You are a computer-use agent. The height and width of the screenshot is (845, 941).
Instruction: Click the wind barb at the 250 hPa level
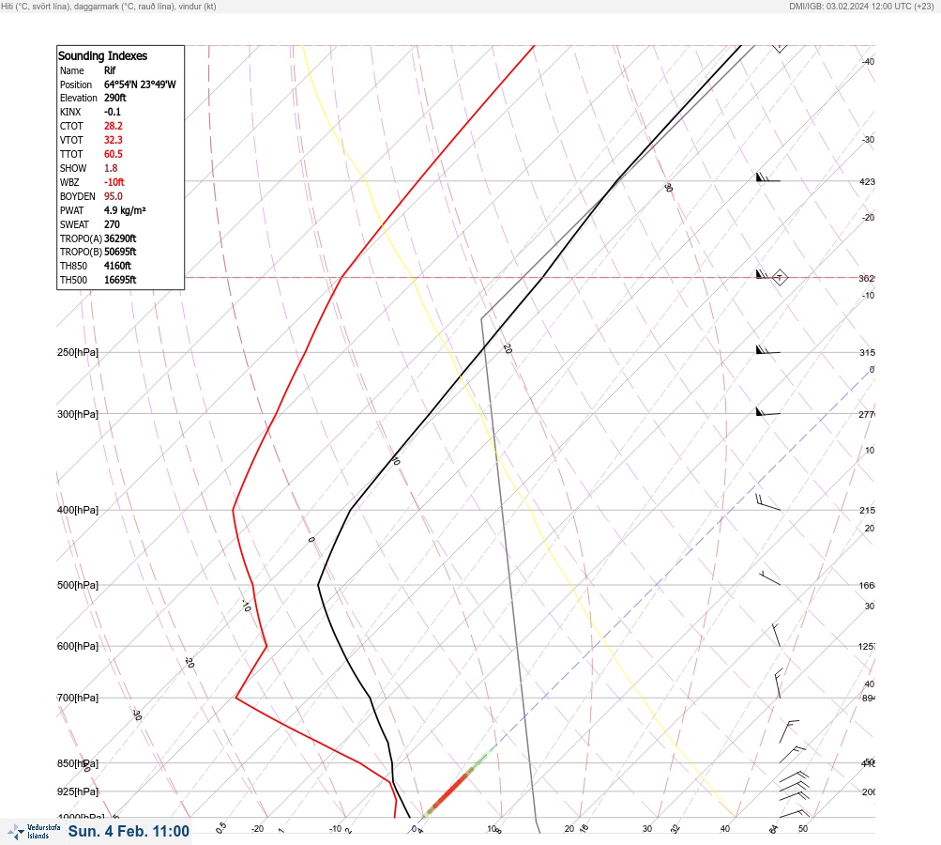pyautogui.click(x=768, y=349)
